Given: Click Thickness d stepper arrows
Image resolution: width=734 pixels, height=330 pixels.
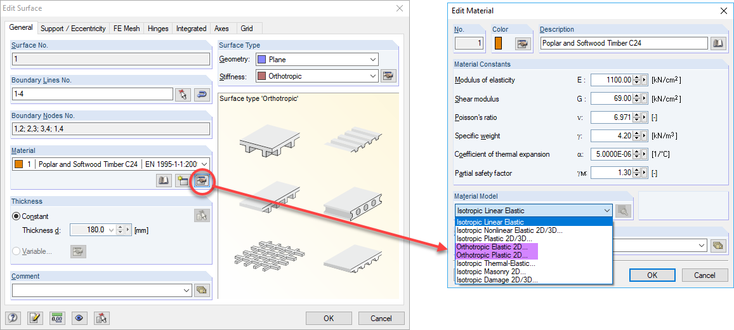Looking at the screenshot, I should tap(120, 230).
